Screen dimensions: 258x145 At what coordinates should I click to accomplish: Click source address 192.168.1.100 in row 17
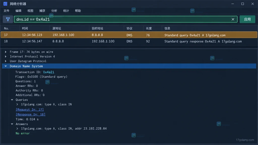pyautogui.click(x=63, y=35)
